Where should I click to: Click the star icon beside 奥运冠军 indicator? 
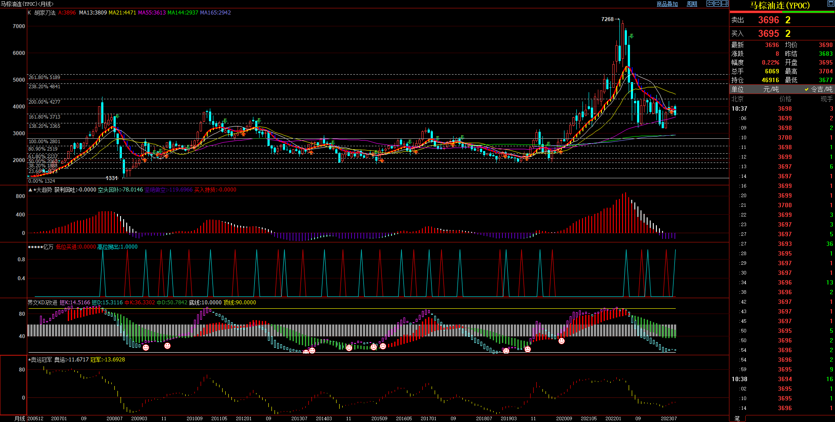pyautogui.click(x=29, y=360)
